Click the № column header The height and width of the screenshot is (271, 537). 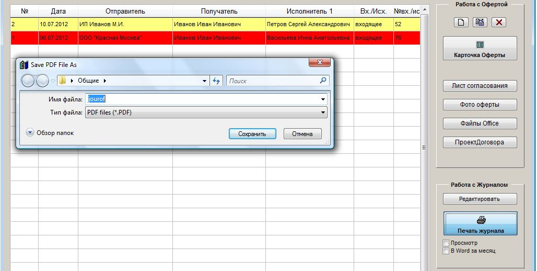pyautogui.click(x=25, y=12)
